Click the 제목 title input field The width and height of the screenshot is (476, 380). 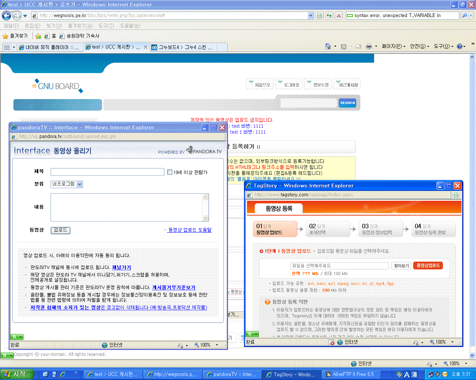pos(107,172)
